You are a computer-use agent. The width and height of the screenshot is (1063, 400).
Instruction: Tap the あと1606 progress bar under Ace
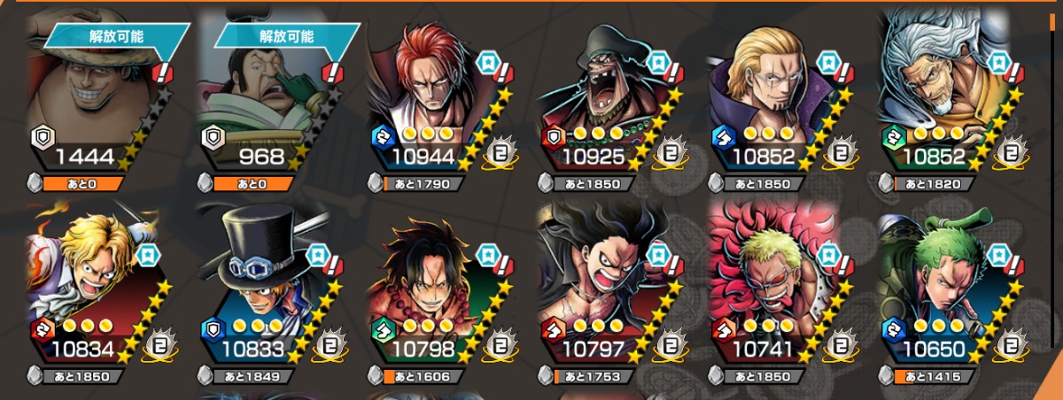coord(424,378)
